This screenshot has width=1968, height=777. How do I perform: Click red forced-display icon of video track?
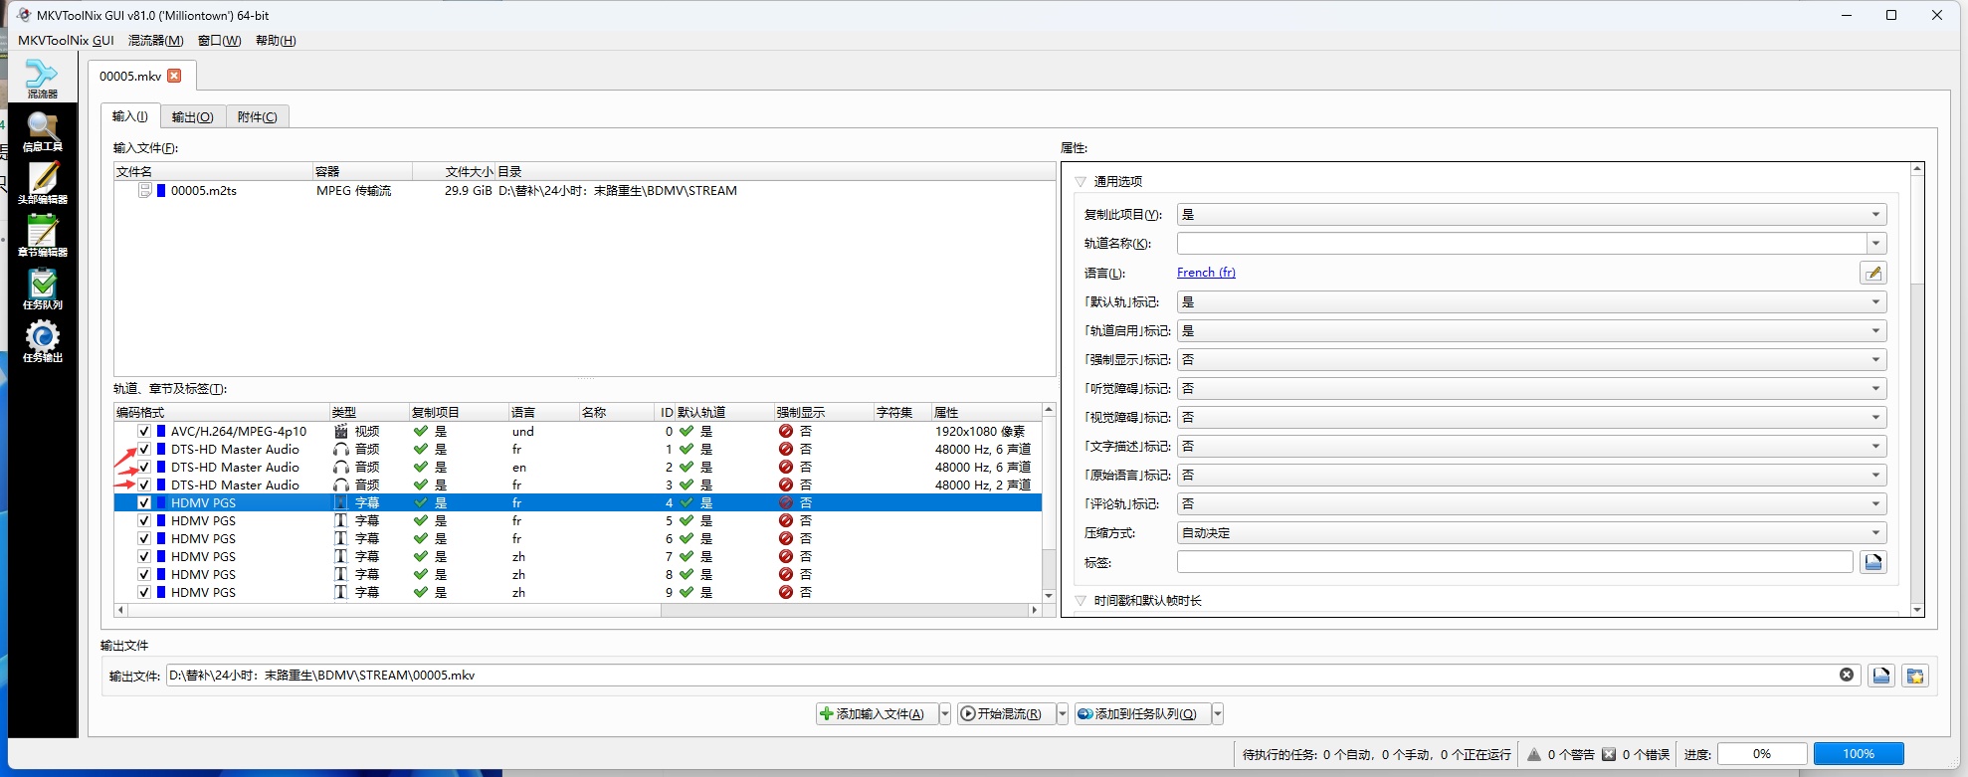(786, 431)
